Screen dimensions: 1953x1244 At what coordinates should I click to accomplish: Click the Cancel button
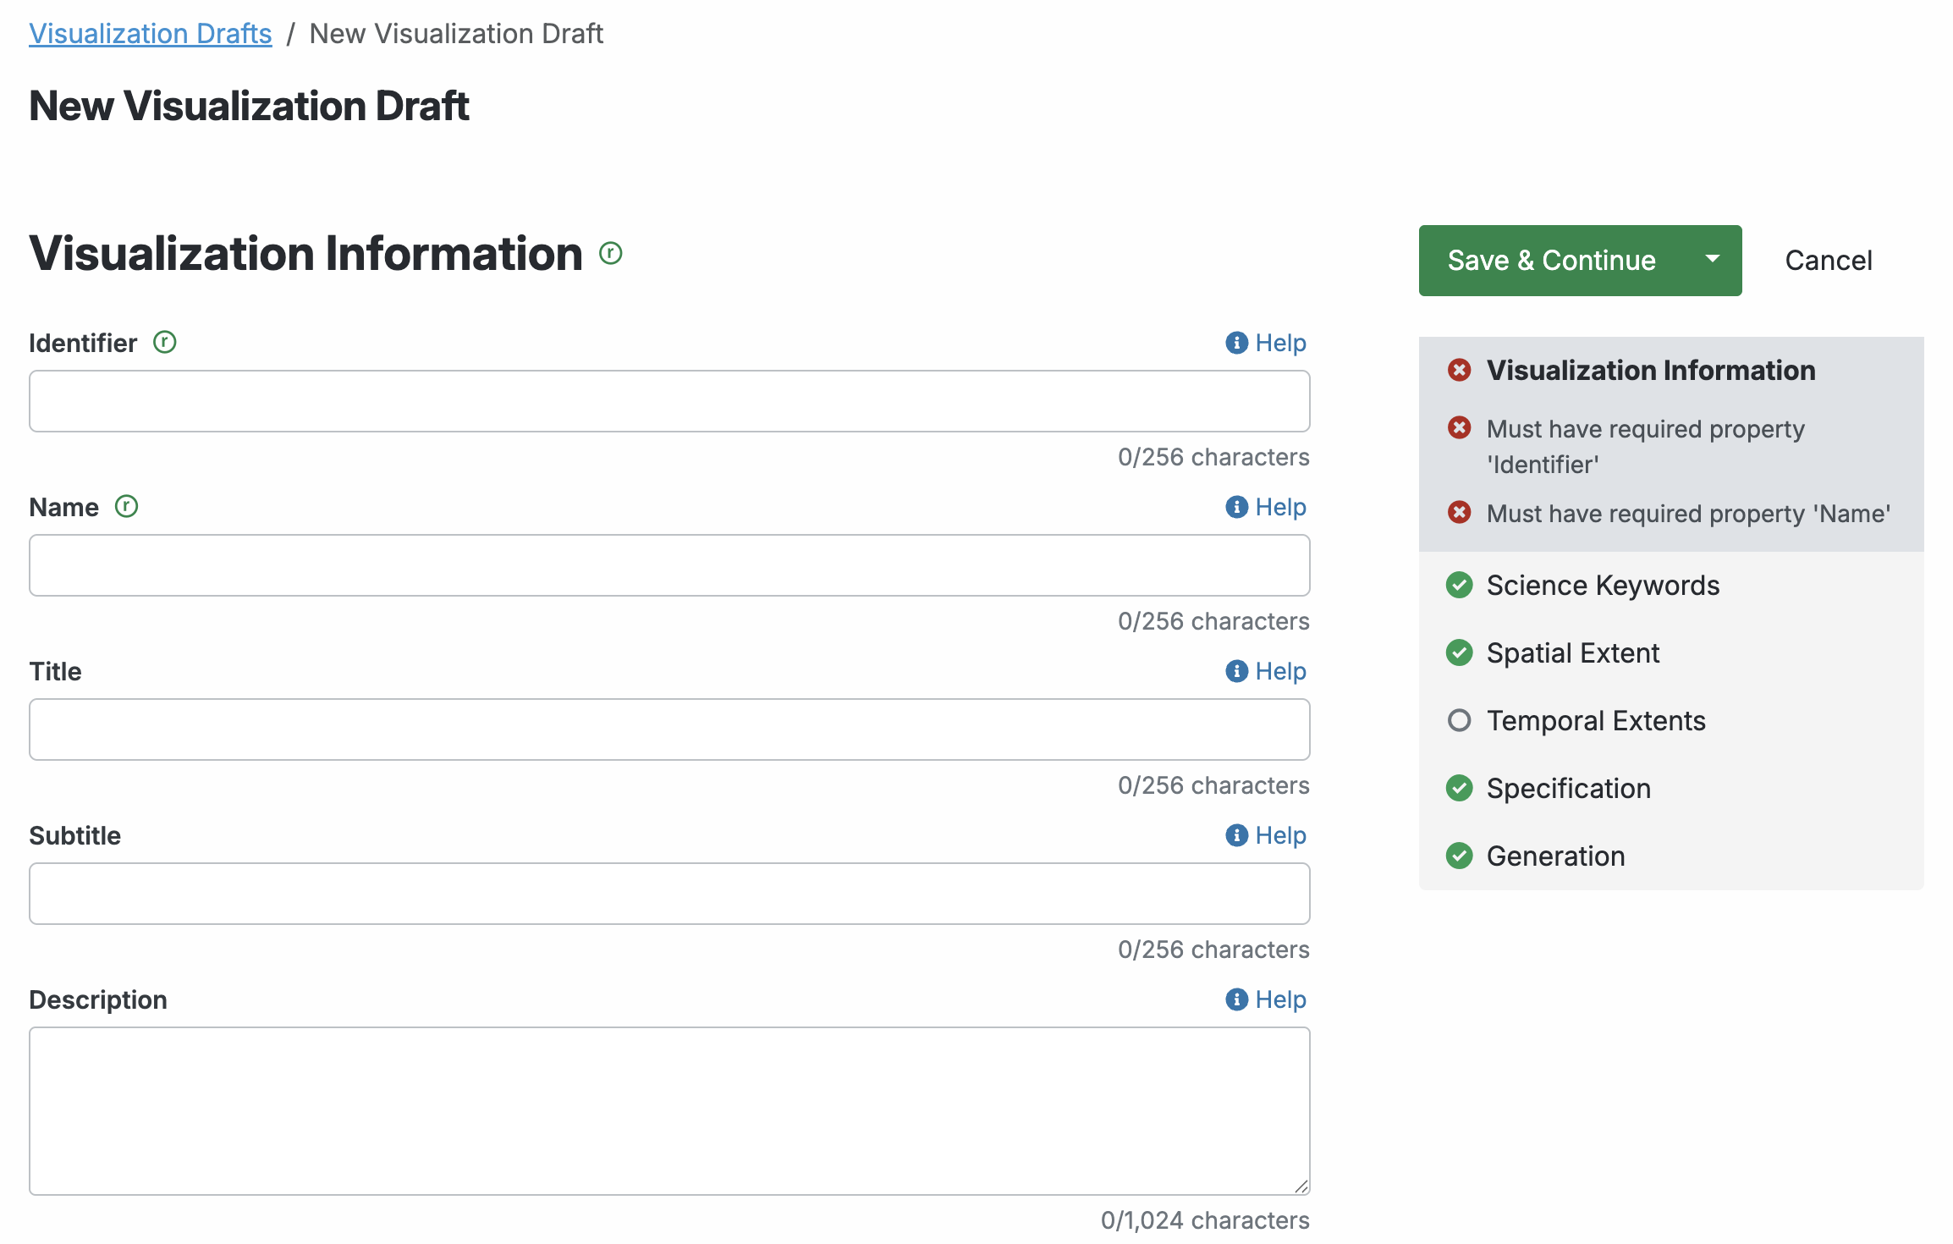click(1828, 260)
